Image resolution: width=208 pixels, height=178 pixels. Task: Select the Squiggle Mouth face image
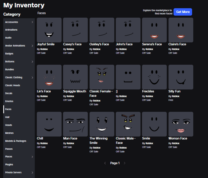click(x=75, y=77)
